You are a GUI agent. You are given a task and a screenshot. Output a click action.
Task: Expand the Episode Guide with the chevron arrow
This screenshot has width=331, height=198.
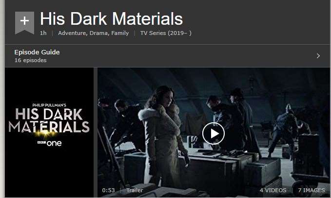click(318, 56)
